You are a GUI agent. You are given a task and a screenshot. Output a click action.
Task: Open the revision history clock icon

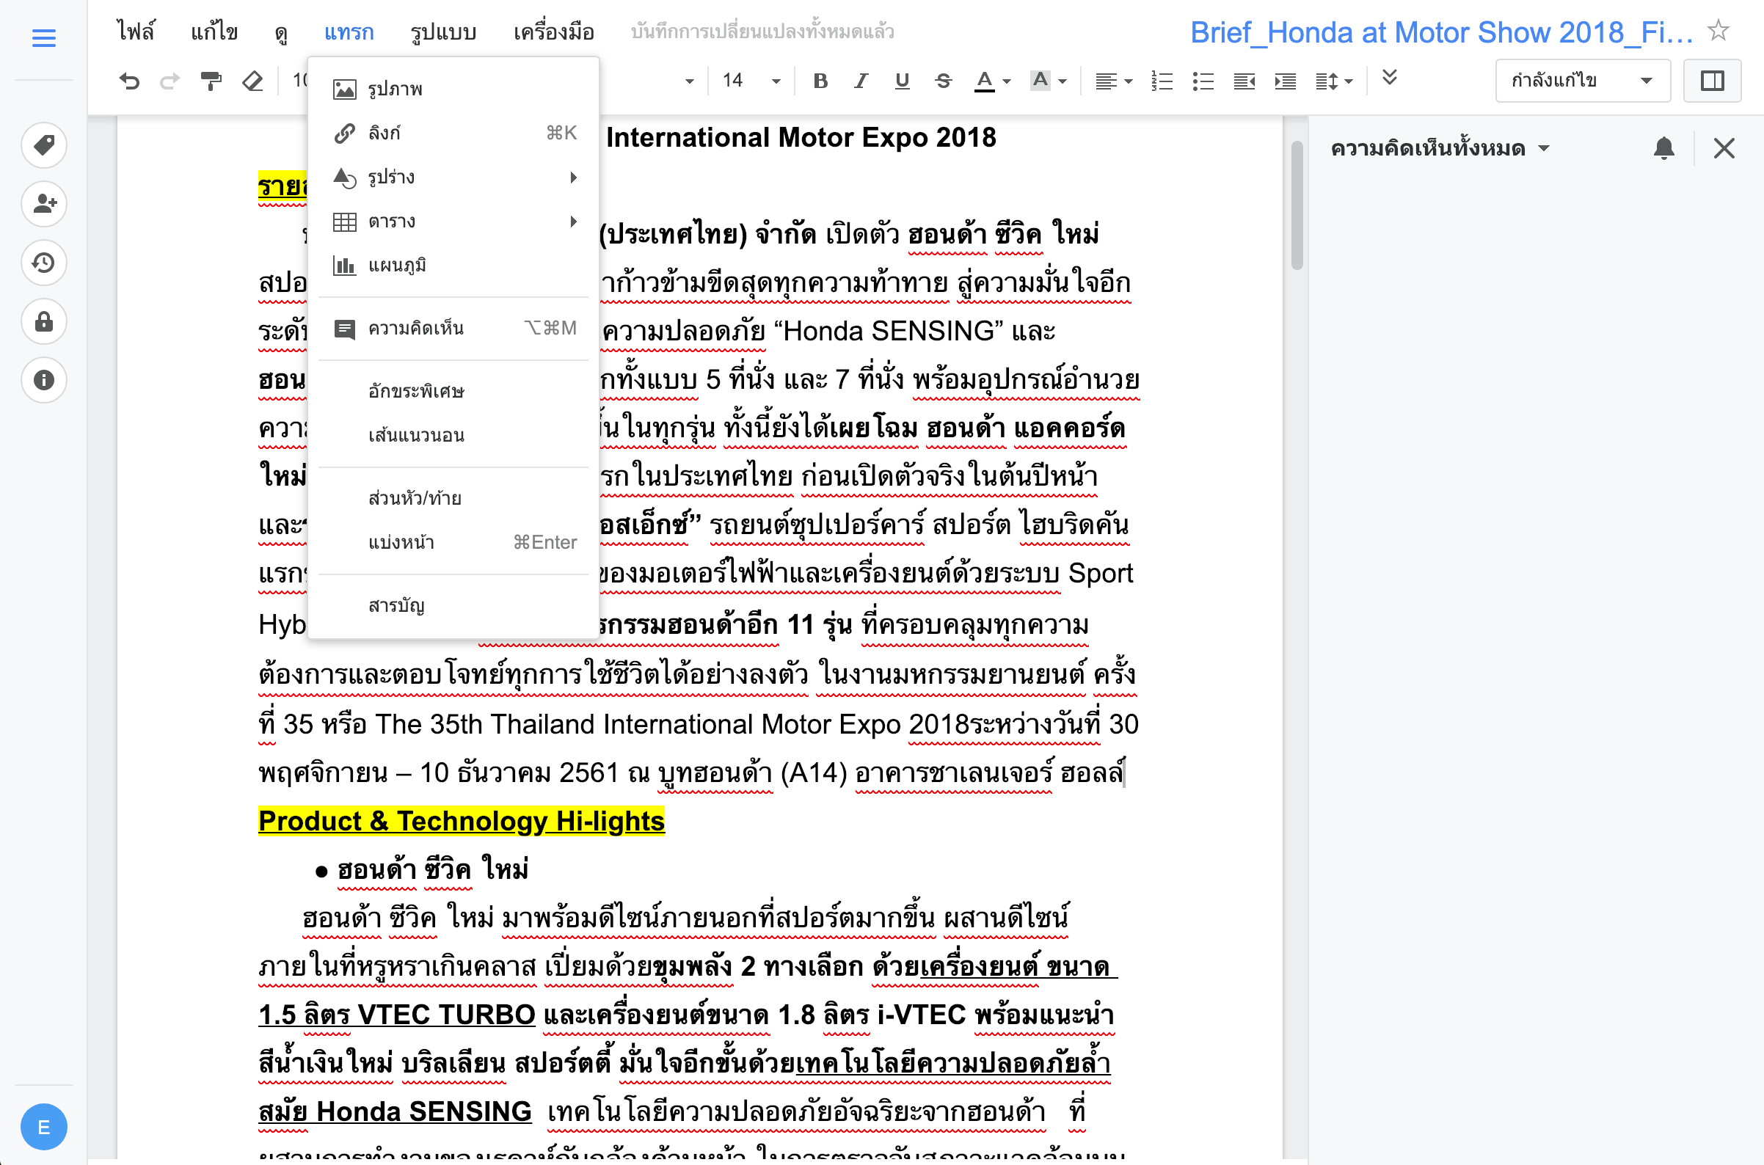pyautogui.click(x=44, y=263)
